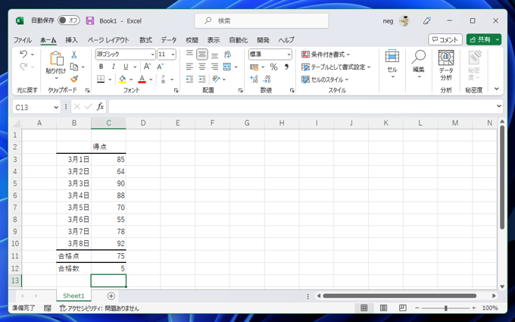Click the undo arrow icon
The image size is (515, 322).
click(x=23, y=55)
